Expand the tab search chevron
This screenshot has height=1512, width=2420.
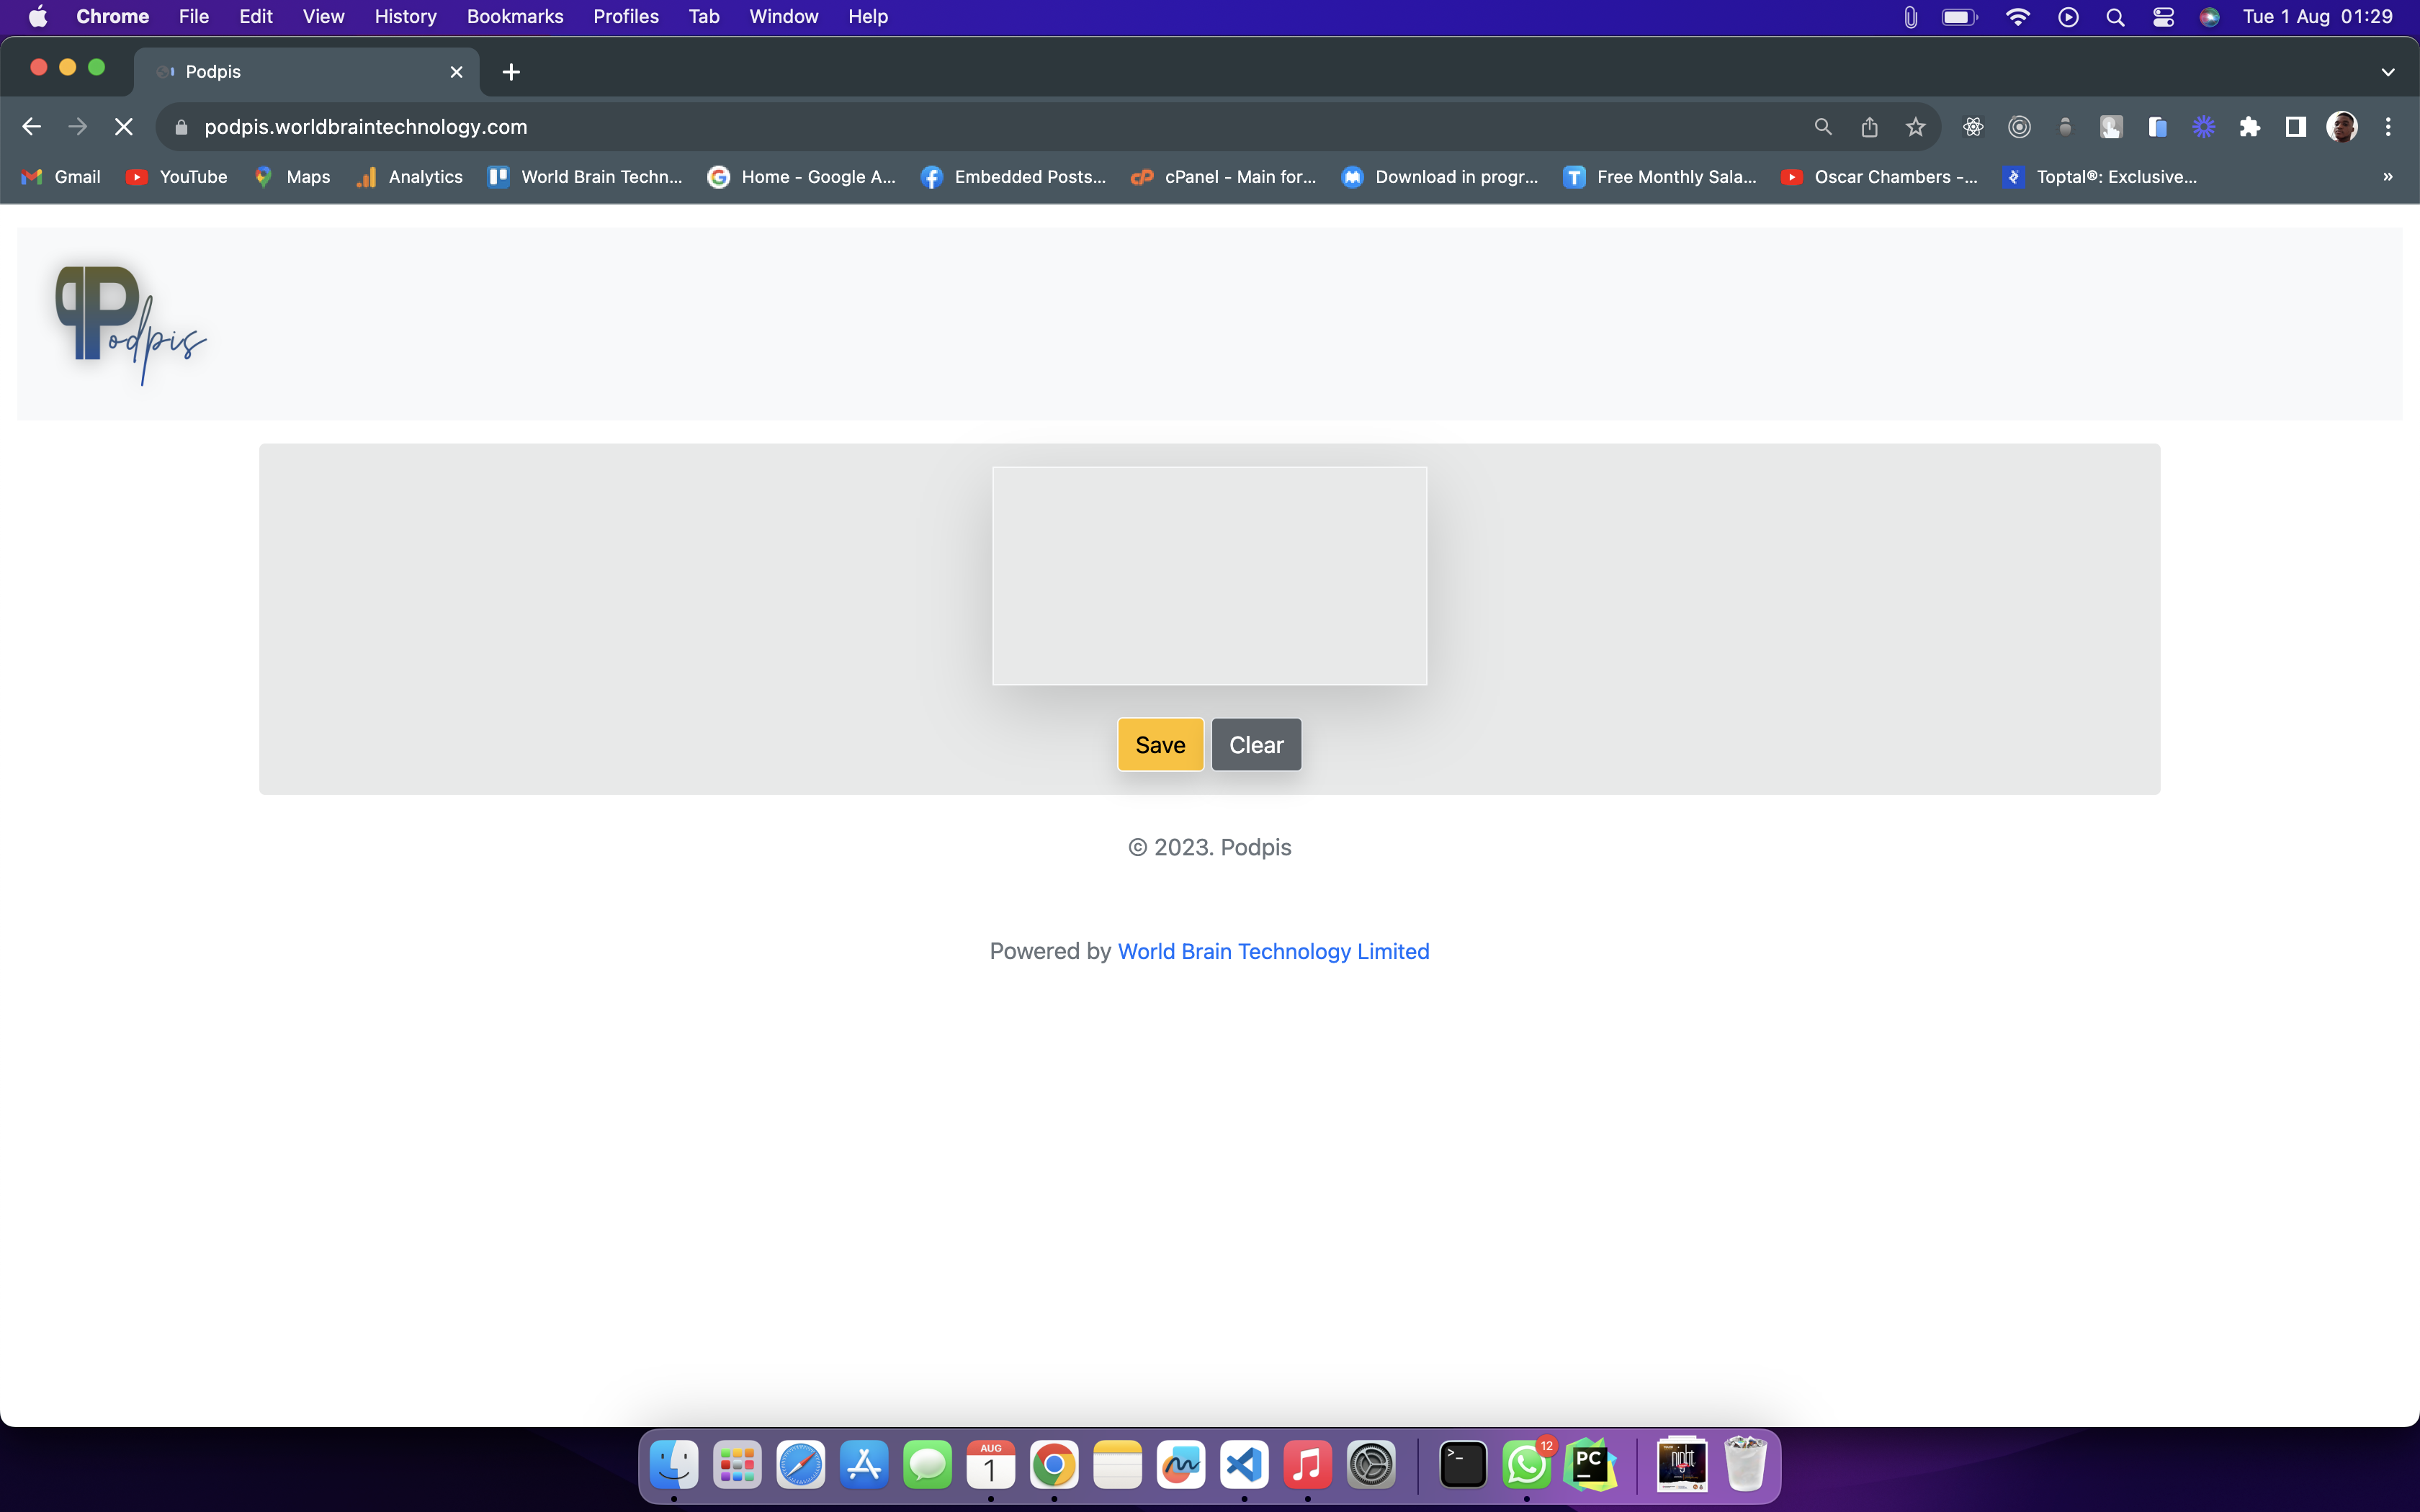tap(2388, 72)
